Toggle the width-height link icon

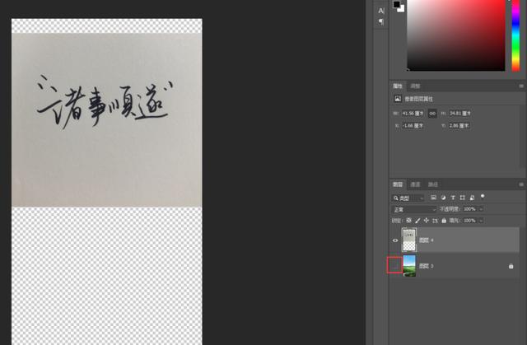click(432, 114)
